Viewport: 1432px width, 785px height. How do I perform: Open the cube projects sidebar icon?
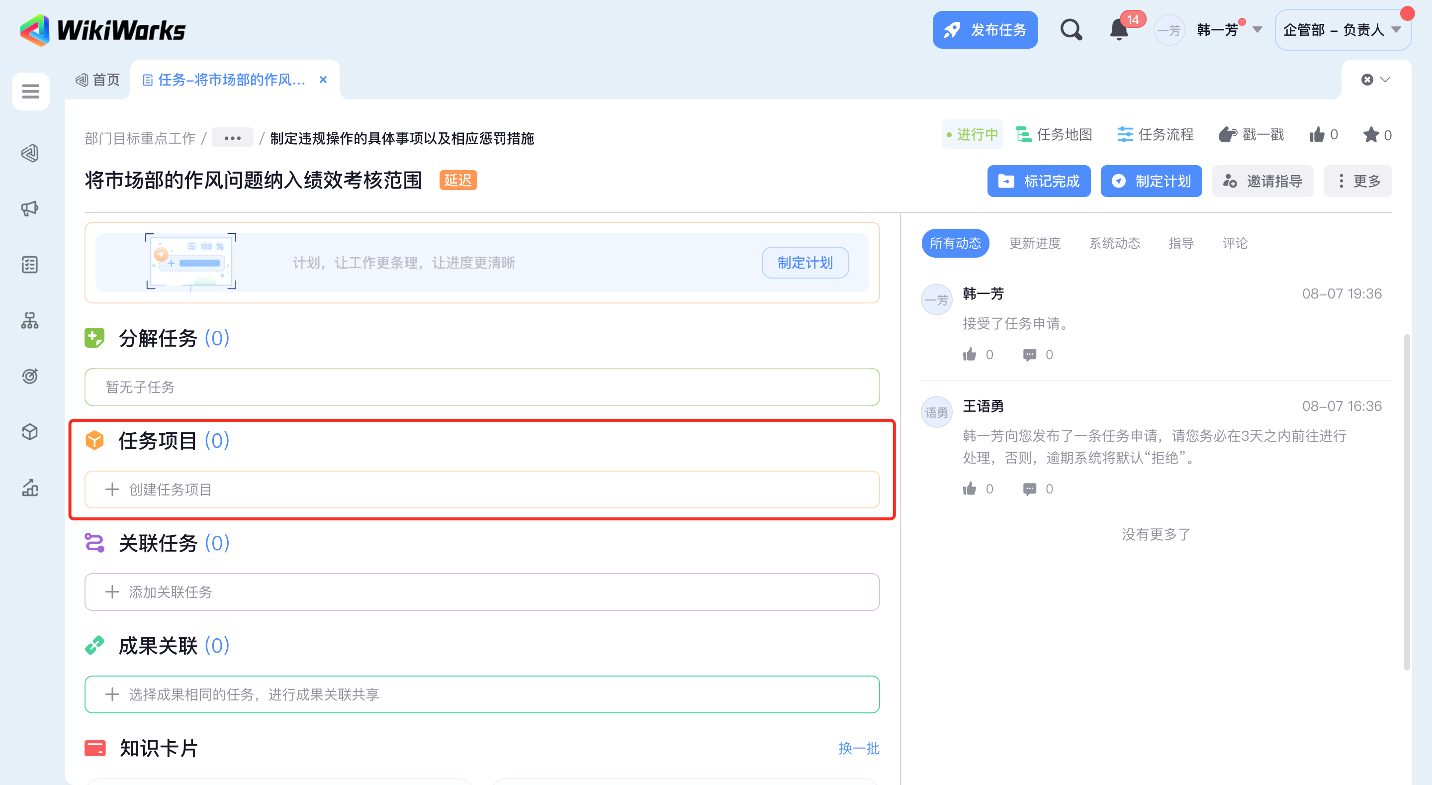click(x=30, y=432)
